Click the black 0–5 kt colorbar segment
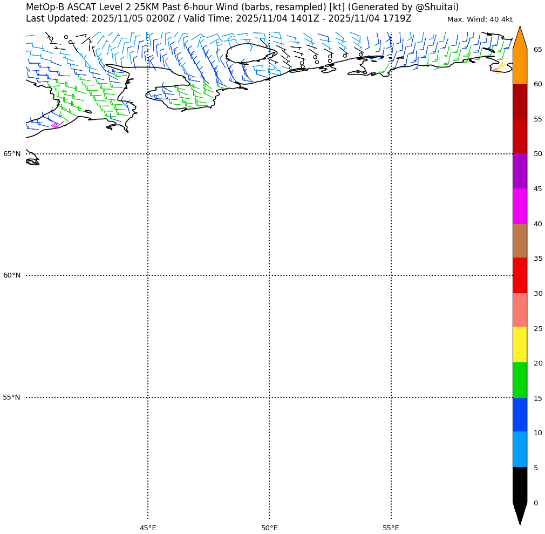 520,485
